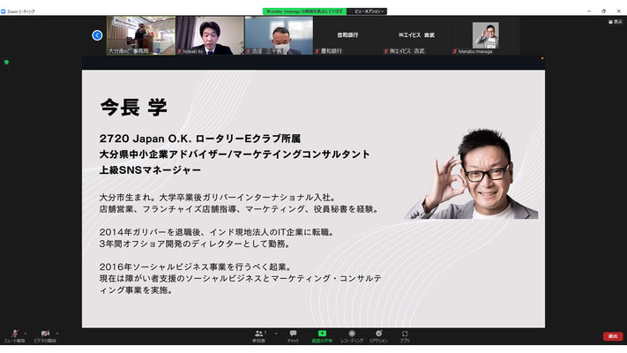Click the line starting 大分県中小企業アドバイザー
The image size is (627, 353).
[235, 154]
